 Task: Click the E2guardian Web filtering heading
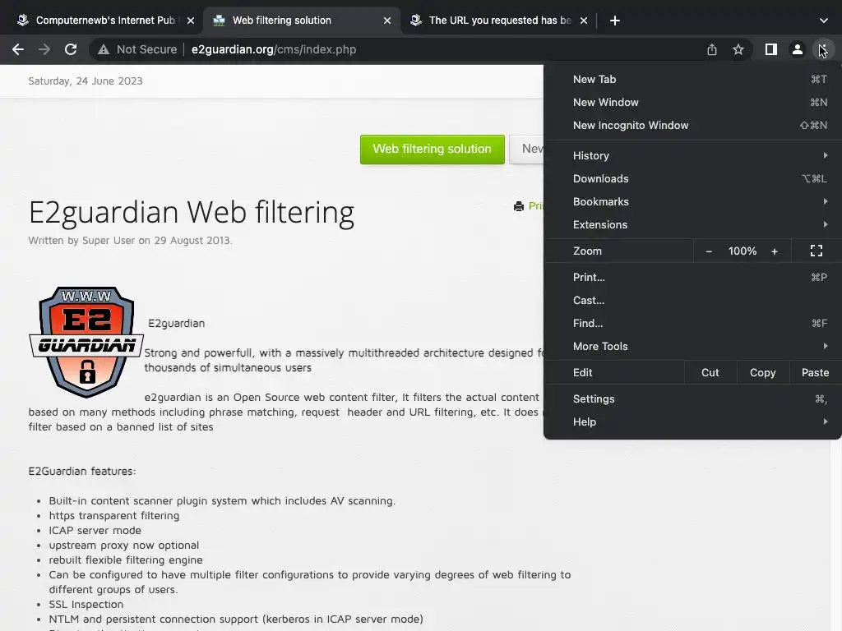click(x=192, y=213)
